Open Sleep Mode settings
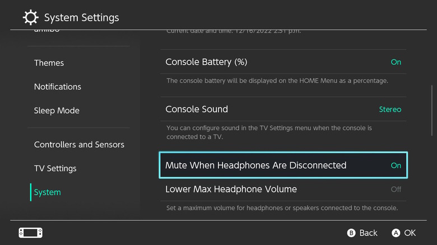 point(56,111)
